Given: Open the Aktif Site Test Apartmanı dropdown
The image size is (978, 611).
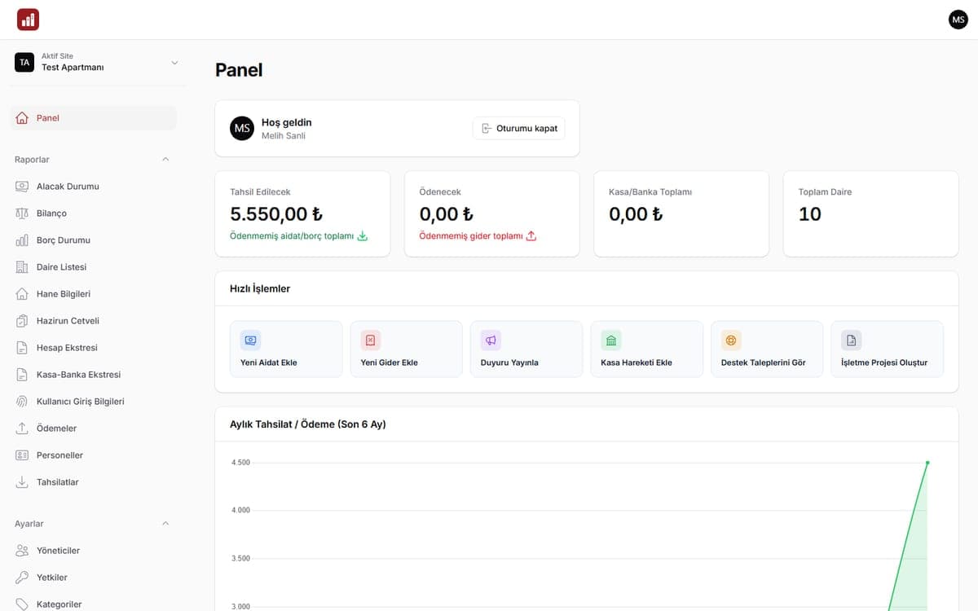Looking at the screenshot, I should click(96, 63).
